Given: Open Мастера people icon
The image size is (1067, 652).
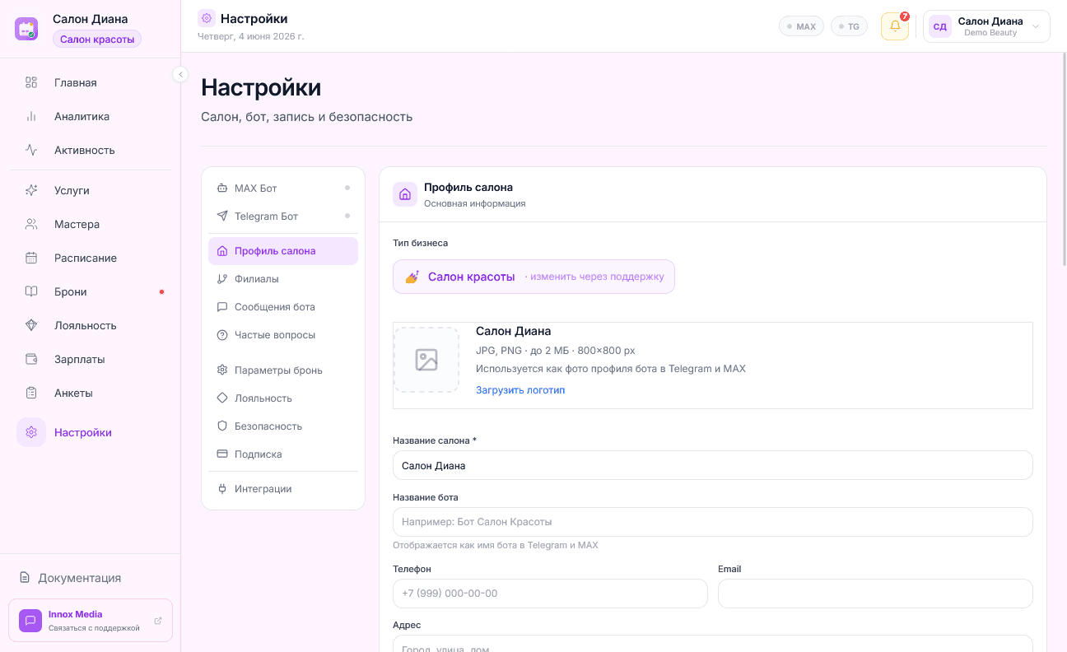Looking at the screenshot, I should click(x=31, y=224).
